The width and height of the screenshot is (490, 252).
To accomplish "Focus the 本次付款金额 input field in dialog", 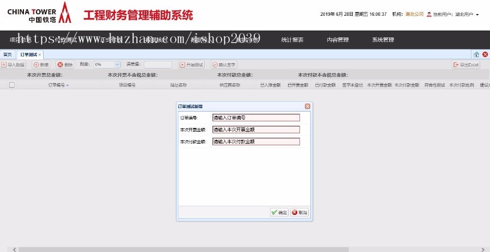I will [x=256, y=142].
